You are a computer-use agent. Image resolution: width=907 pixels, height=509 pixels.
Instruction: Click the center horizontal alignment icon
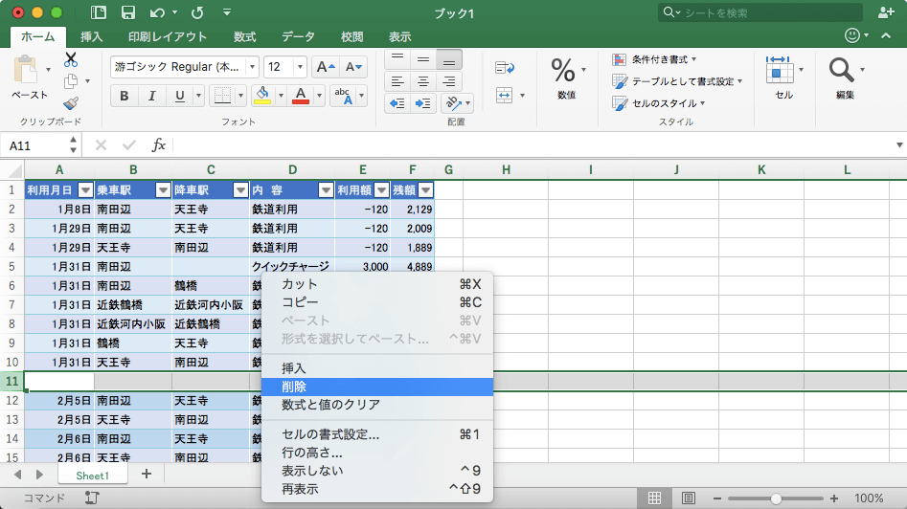click(422, 81)
